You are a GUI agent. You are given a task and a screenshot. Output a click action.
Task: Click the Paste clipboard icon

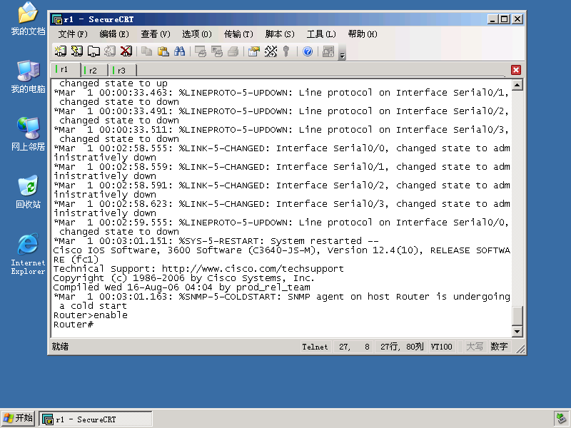(x=163, y=51)
